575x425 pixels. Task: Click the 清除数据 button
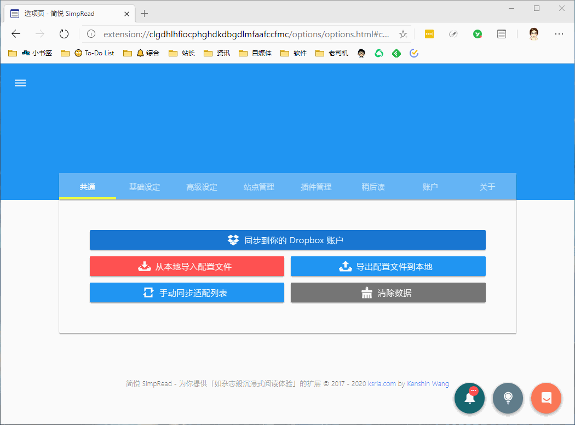(388, 292)
